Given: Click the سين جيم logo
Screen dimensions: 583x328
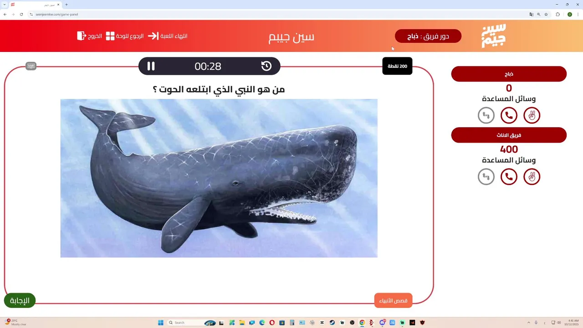Looking at the screenshot, I should [x=494, y=36].
